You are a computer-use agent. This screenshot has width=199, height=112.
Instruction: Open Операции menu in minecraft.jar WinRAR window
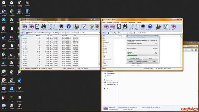coord(116,22)
